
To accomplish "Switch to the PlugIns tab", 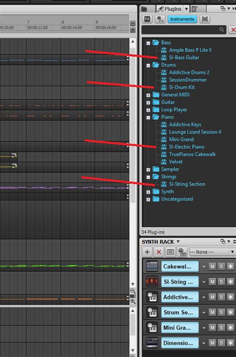I will click(x=170, y=9).
